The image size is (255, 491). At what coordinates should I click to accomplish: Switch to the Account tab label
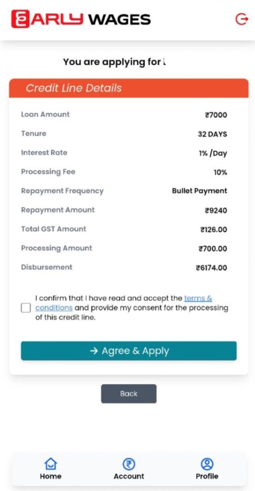point(129,476)
